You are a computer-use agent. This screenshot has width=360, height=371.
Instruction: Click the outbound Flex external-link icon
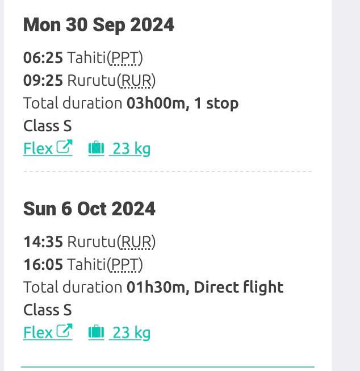tap(64, 147)
